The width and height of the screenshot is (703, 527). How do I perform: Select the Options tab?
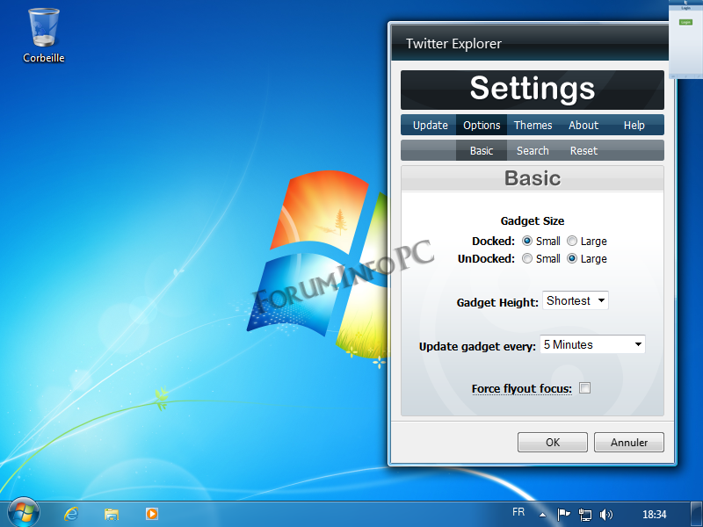point(482,125)
